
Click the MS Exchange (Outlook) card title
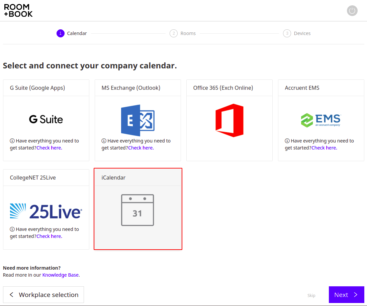[x=131, y=88]
